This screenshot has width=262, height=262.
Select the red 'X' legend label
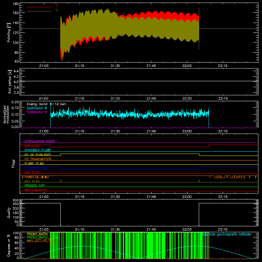pos(57,6)
